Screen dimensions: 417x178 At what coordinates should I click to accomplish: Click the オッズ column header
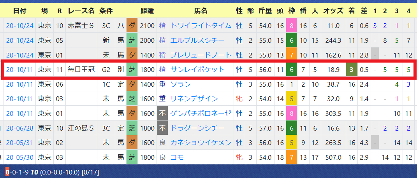334,10
